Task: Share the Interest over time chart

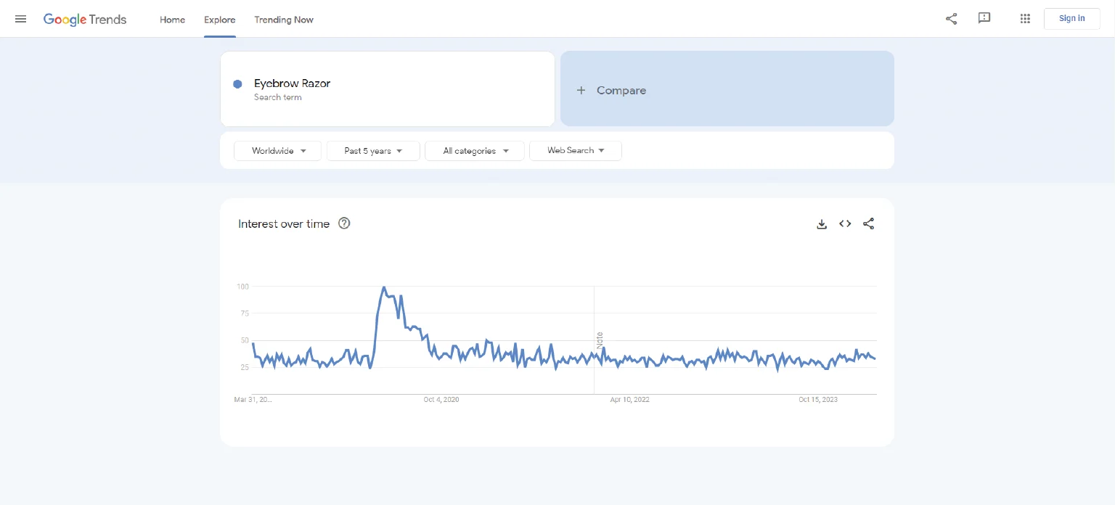Action: (868, 224)
